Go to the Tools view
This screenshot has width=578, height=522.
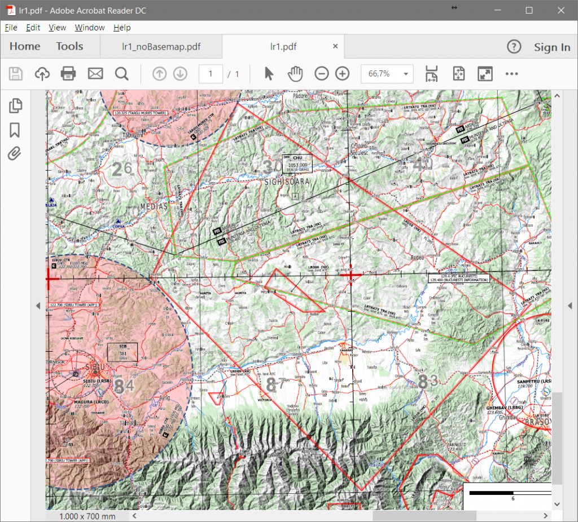point(69,47)
